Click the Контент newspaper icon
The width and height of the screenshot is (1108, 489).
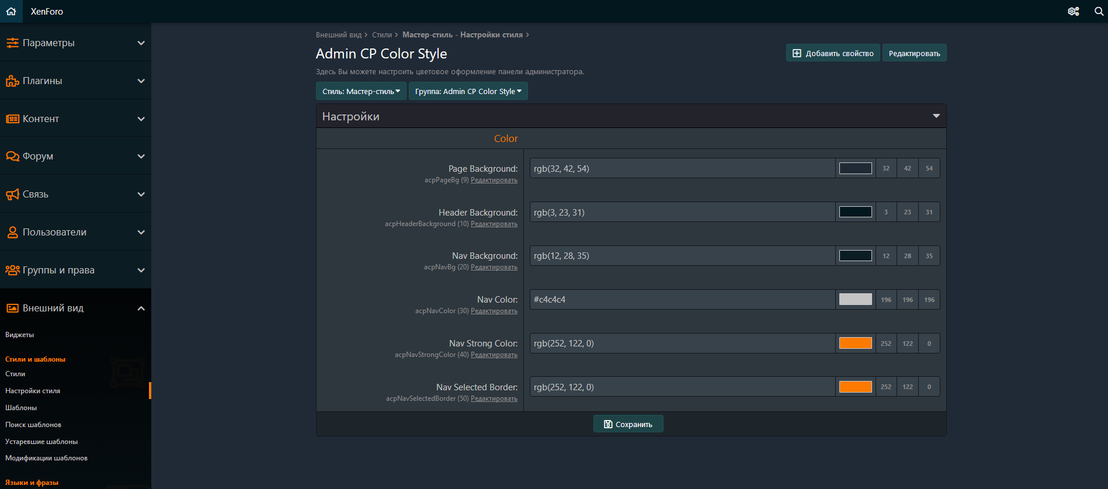pos(12,119)
